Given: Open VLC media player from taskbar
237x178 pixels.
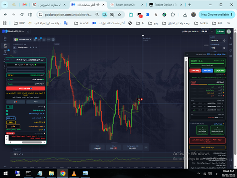Looking at the screenshot, I should click(x=74, y=173).
